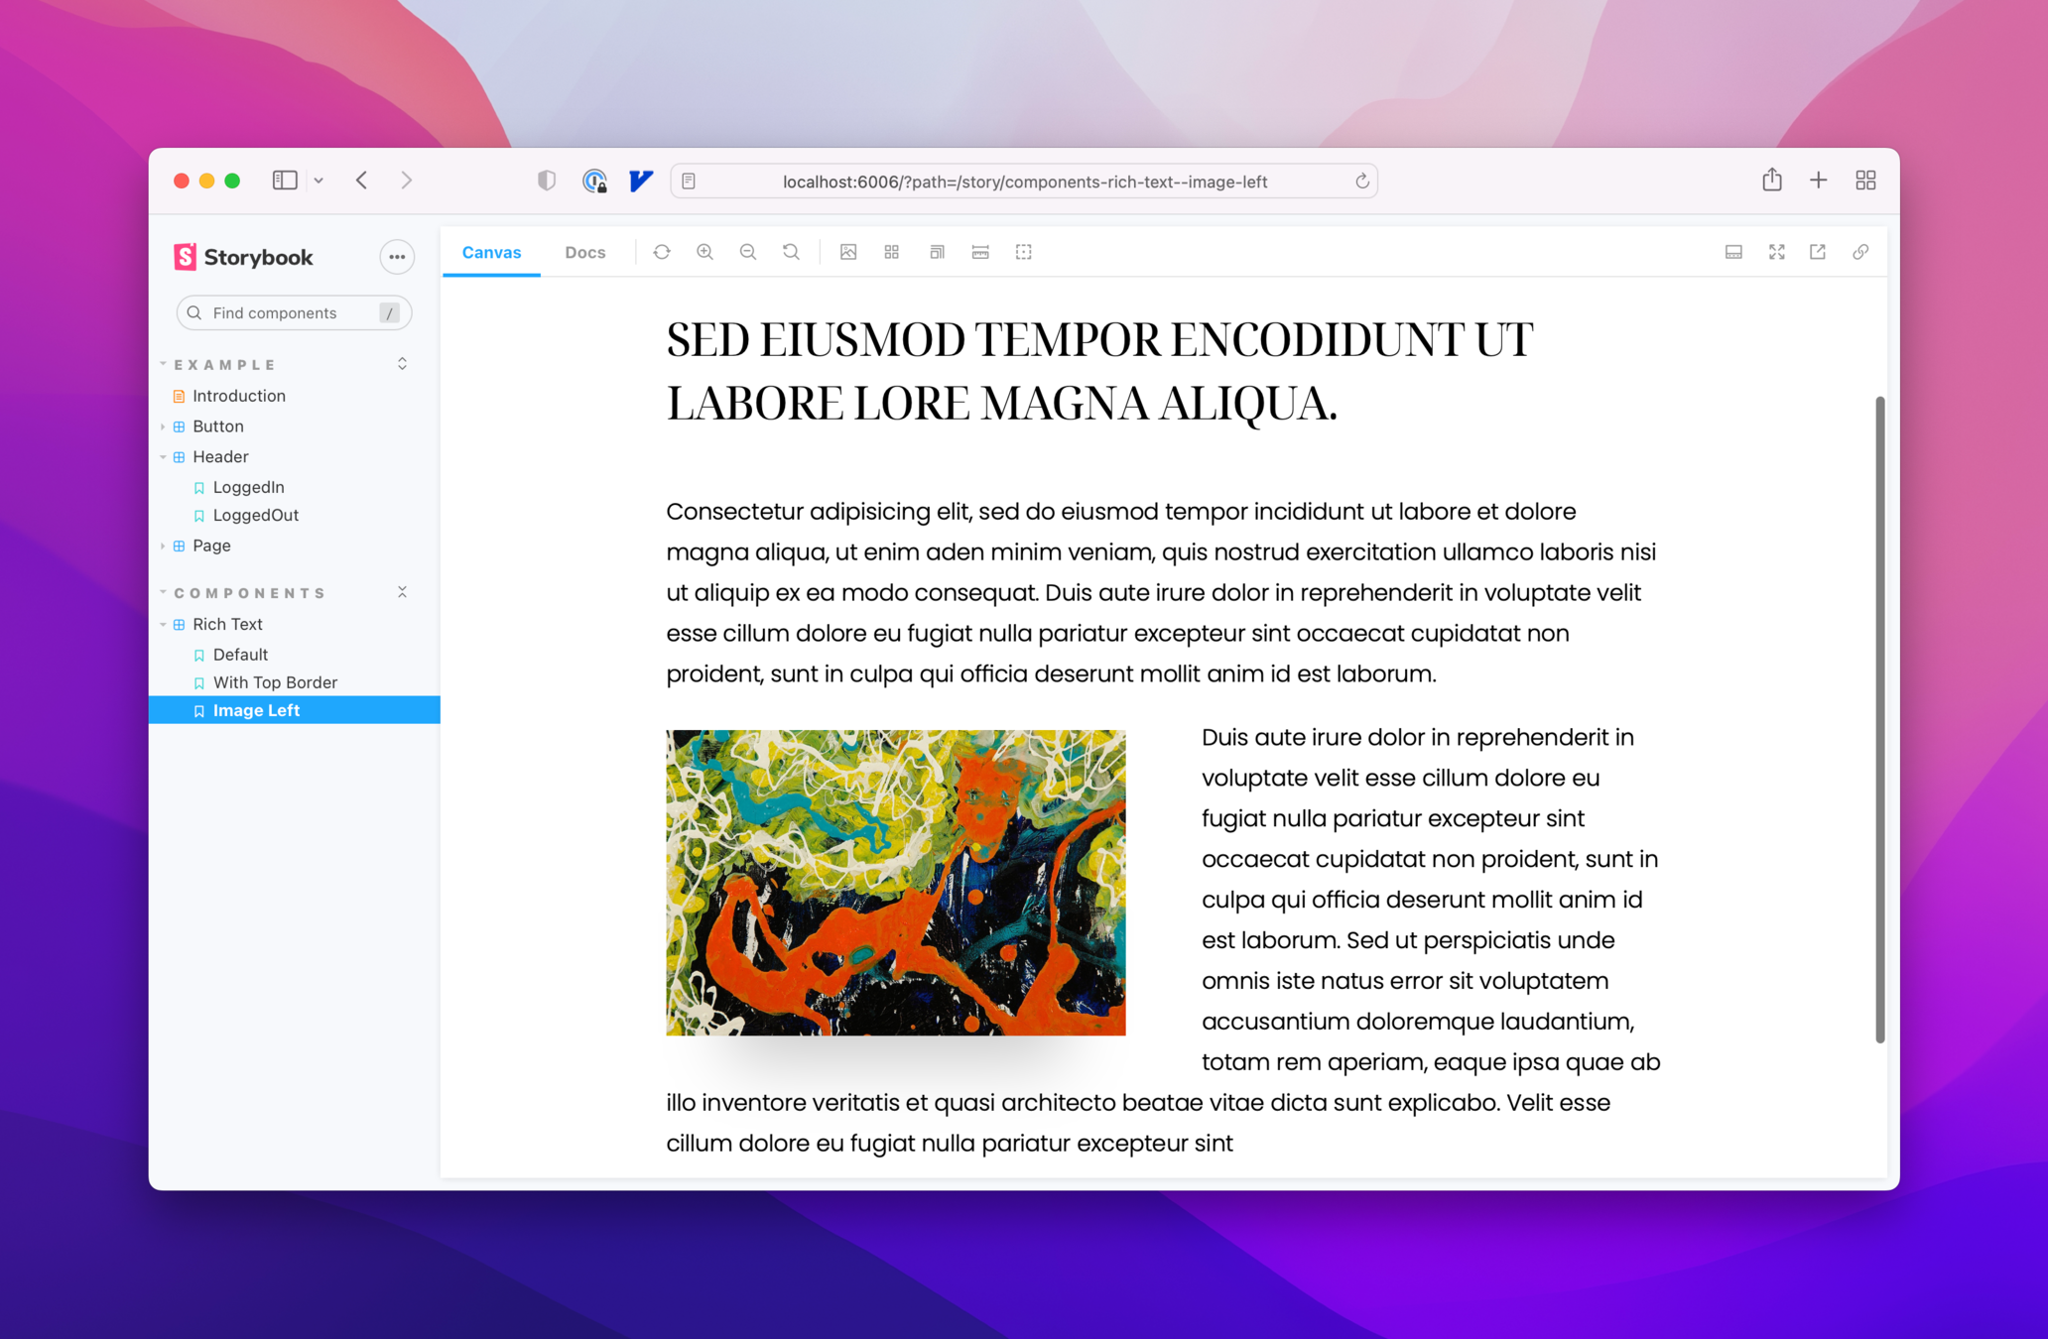The image size is (2048, 1339).
Task: Switch to the Docs tab
Action: [584, 252]
